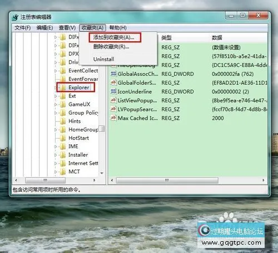Expand the EventCollect tree node
This screenshot has width=278, height=253.
tap(56, 71)
